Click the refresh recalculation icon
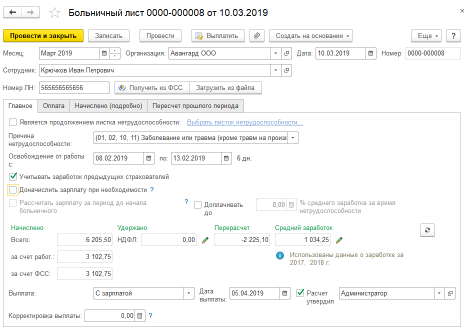This screenshot has height=331, width=464. (x=427, y=229)
